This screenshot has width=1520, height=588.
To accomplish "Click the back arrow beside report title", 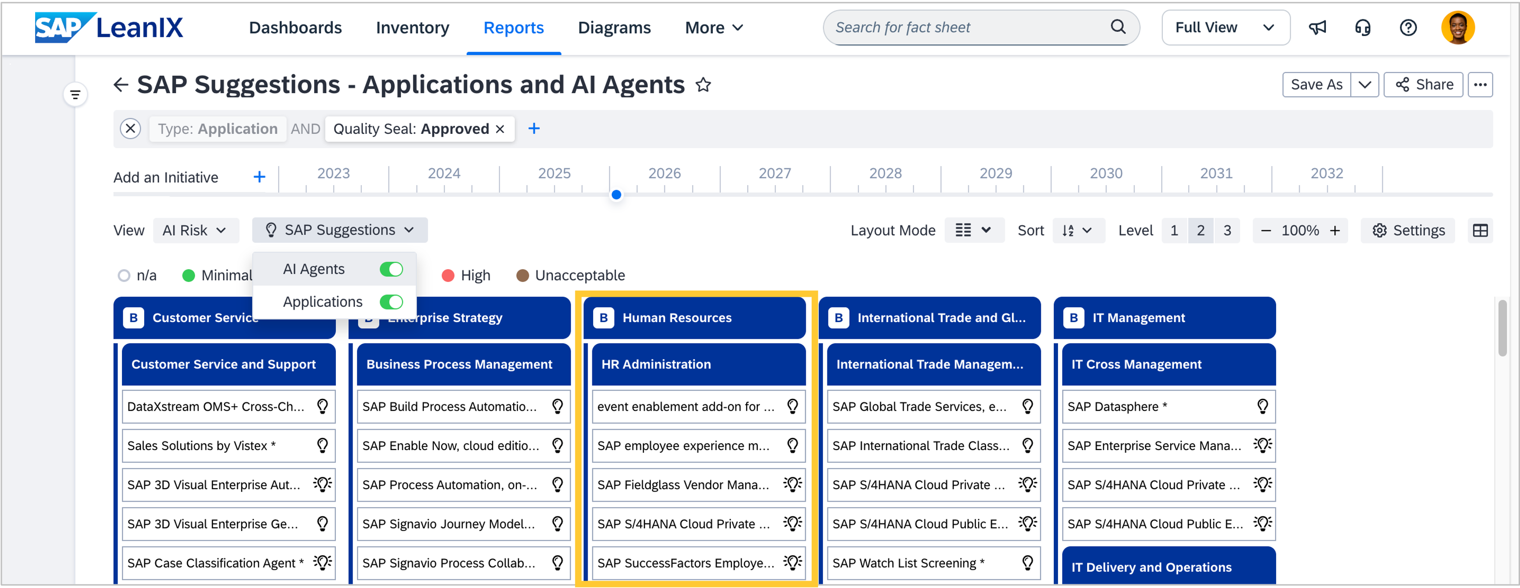I will click(x=121, y=85).
